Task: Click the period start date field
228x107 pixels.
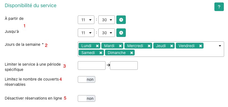Action: (x=92, y=65)
